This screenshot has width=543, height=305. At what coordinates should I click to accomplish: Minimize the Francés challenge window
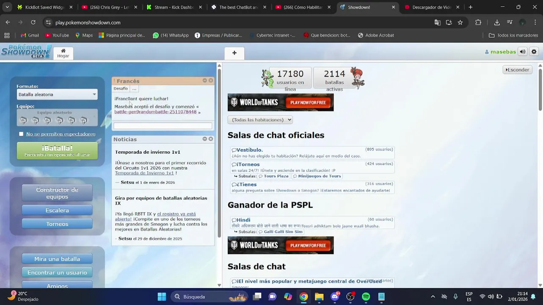[x=205, y=80]
